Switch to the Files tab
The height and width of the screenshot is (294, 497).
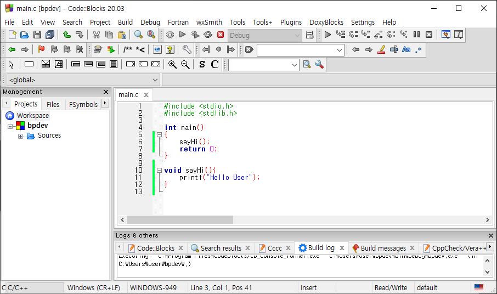[x=53, y=104]
